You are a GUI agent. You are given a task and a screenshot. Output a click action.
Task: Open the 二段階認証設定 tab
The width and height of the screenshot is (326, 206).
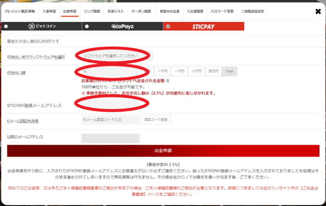pos(253,11)
